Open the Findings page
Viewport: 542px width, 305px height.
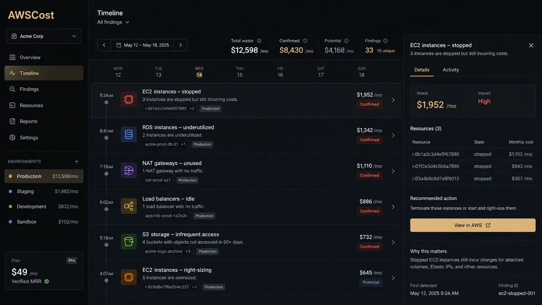(x=44, y=89)
